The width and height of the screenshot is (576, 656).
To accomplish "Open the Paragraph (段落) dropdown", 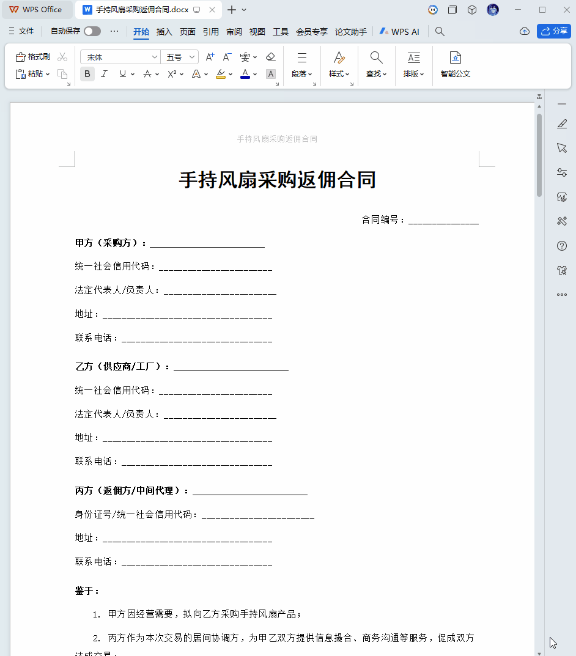I will click(x=301, y=65).
